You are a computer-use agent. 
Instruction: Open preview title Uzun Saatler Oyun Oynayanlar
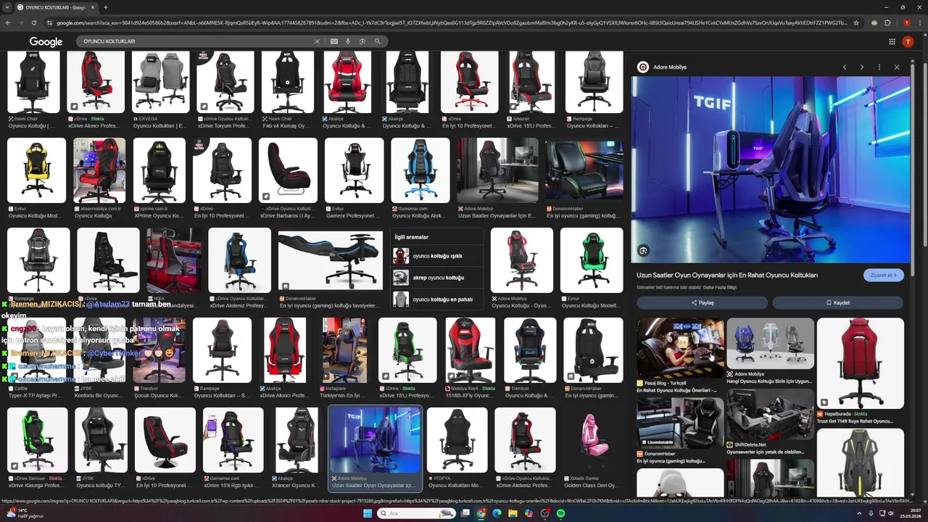[727, 275]
